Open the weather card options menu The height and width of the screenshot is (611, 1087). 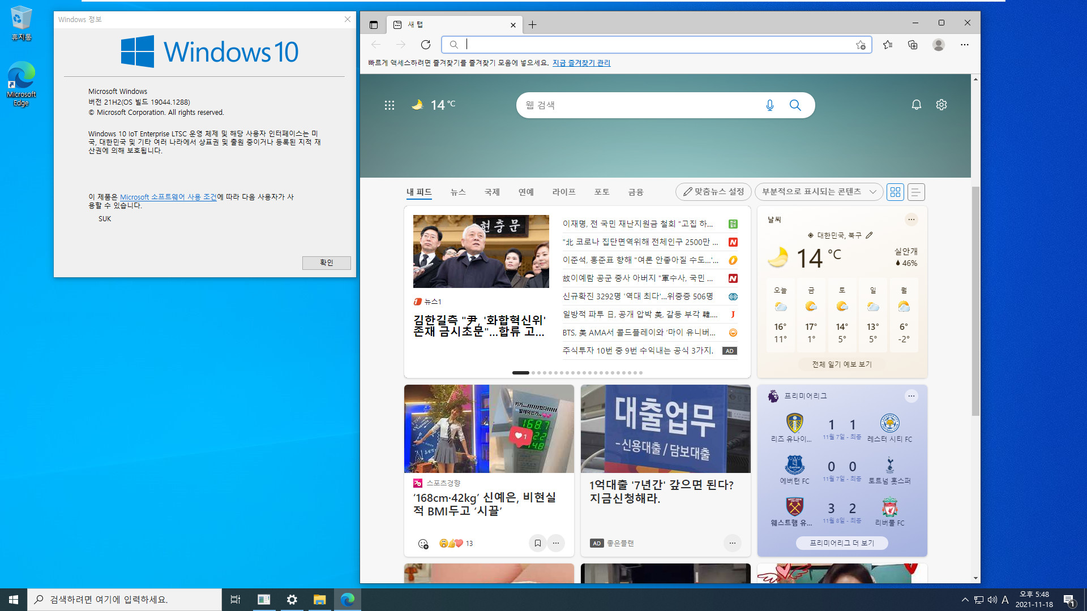pyautogui.click(x=911, y=220)
